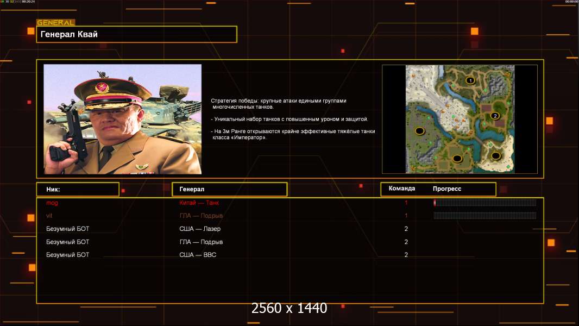Viewport: 579px width, 326px height.
Task: Choose the США — ВВС bot general entry
Action: (198, 255)
